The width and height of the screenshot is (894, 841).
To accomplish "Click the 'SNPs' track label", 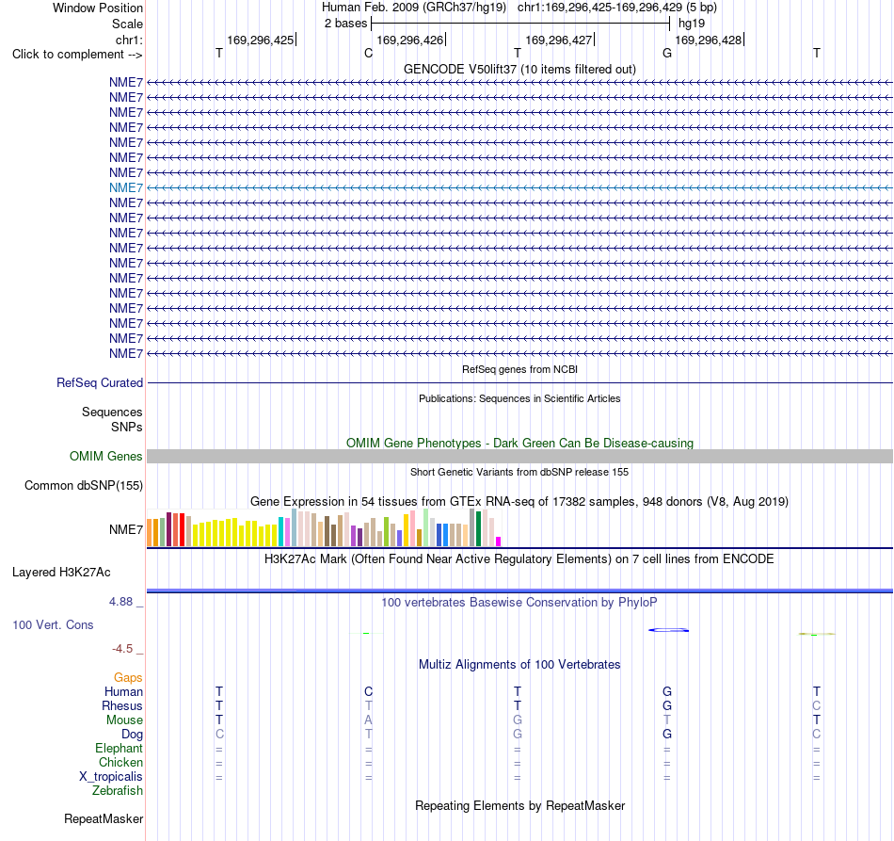I will click(x=127, y=427).
